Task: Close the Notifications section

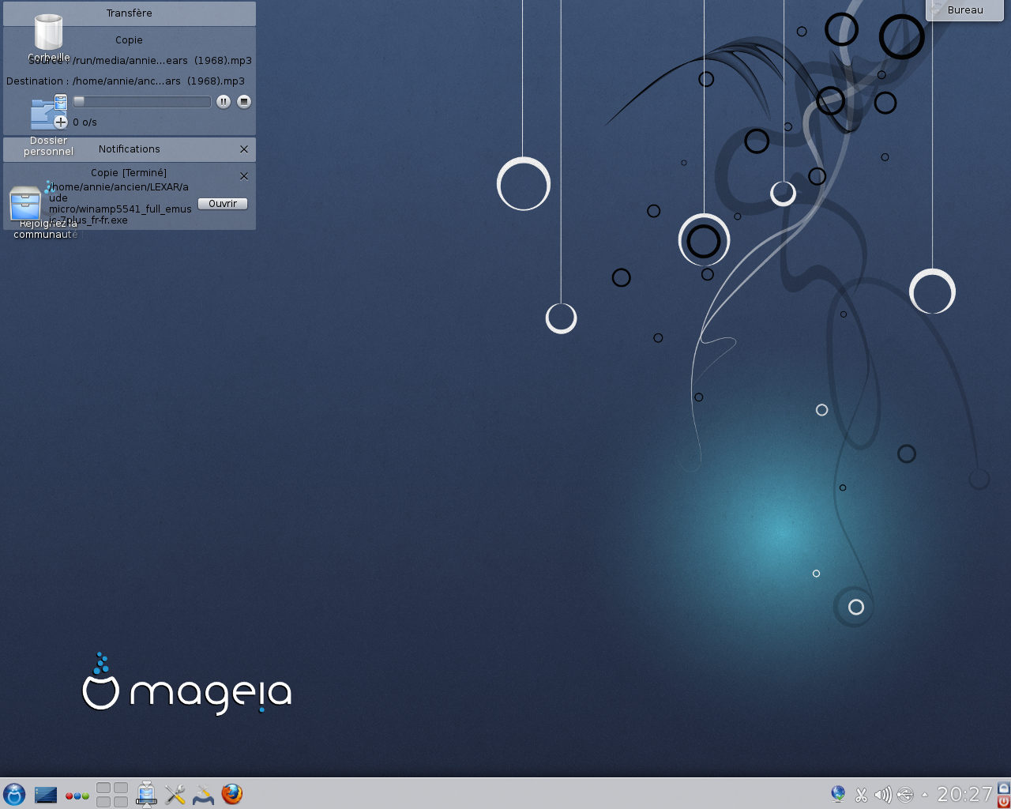Action: (x=244, y=149)
